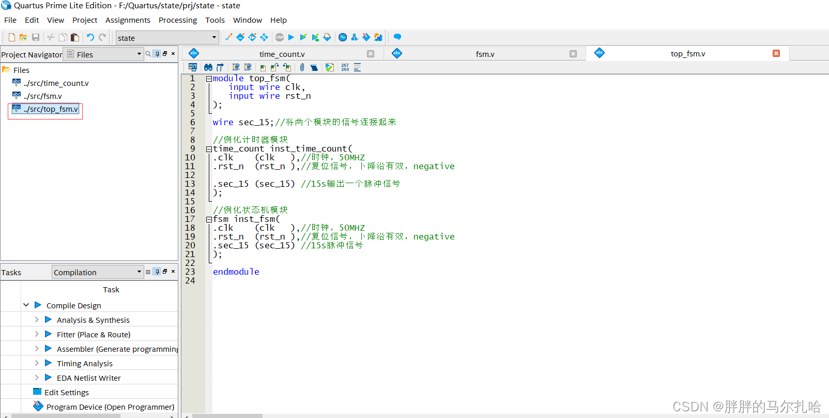Close the top_fsm.v tab
The height and width of the screenshot is (418, 829).
click(776, 53)
